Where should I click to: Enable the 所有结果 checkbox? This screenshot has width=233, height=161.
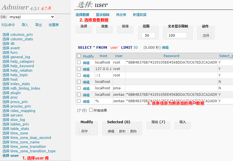[91, 110]
